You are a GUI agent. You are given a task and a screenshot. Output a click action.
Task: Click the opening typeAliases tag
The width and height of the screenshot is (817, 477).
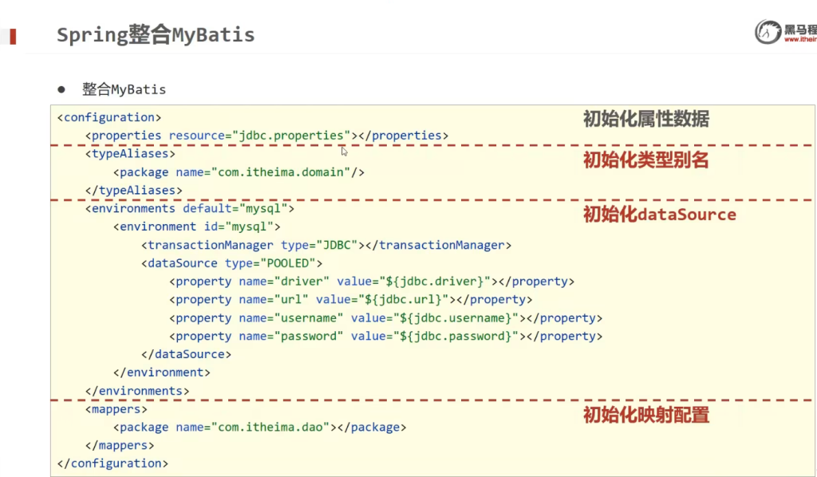pos(130,154)
